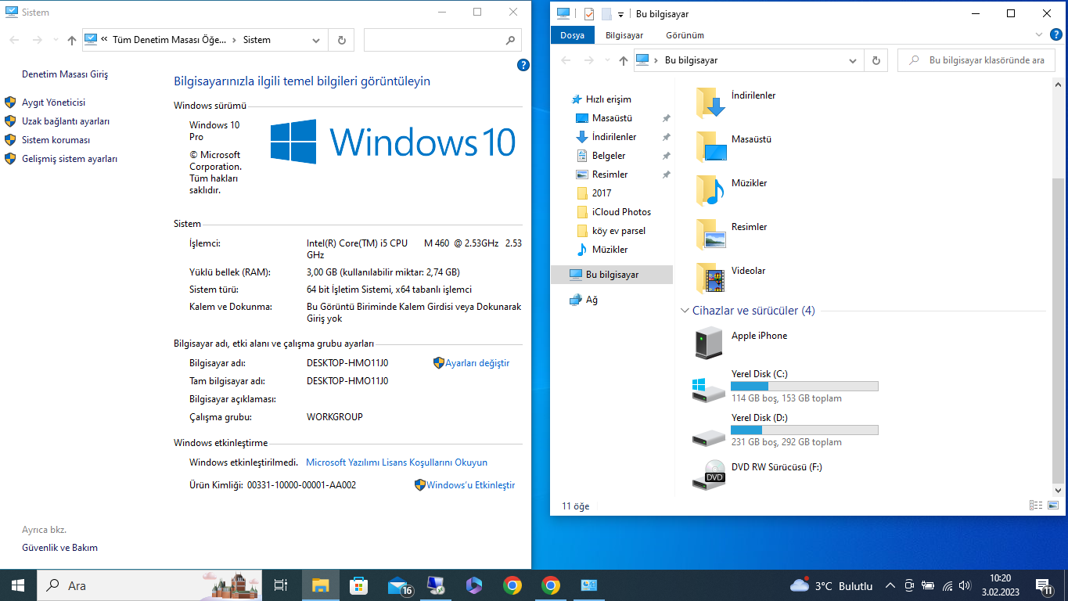This screenshot has width=1068, height=601.
Task: Open Microsoft Store from the taskbar
Action: (358, 585)
